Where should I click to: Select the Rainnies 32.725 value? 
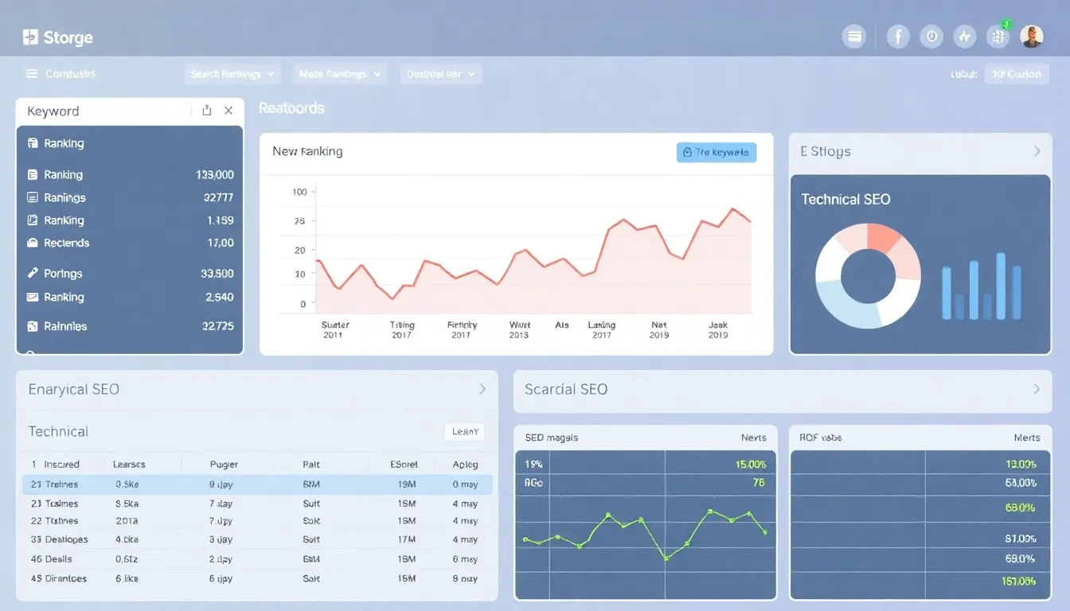217,326
